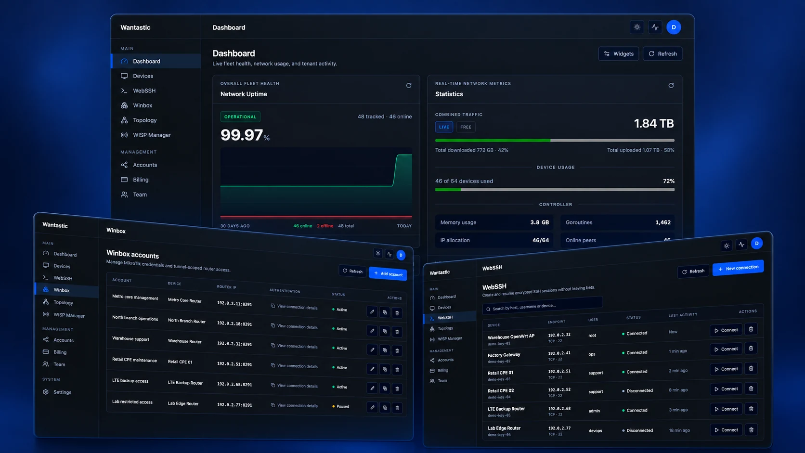Copy the North branch operations account
Image resolution: width=805 pixels, height=453 pixels.
coord(385,331)
